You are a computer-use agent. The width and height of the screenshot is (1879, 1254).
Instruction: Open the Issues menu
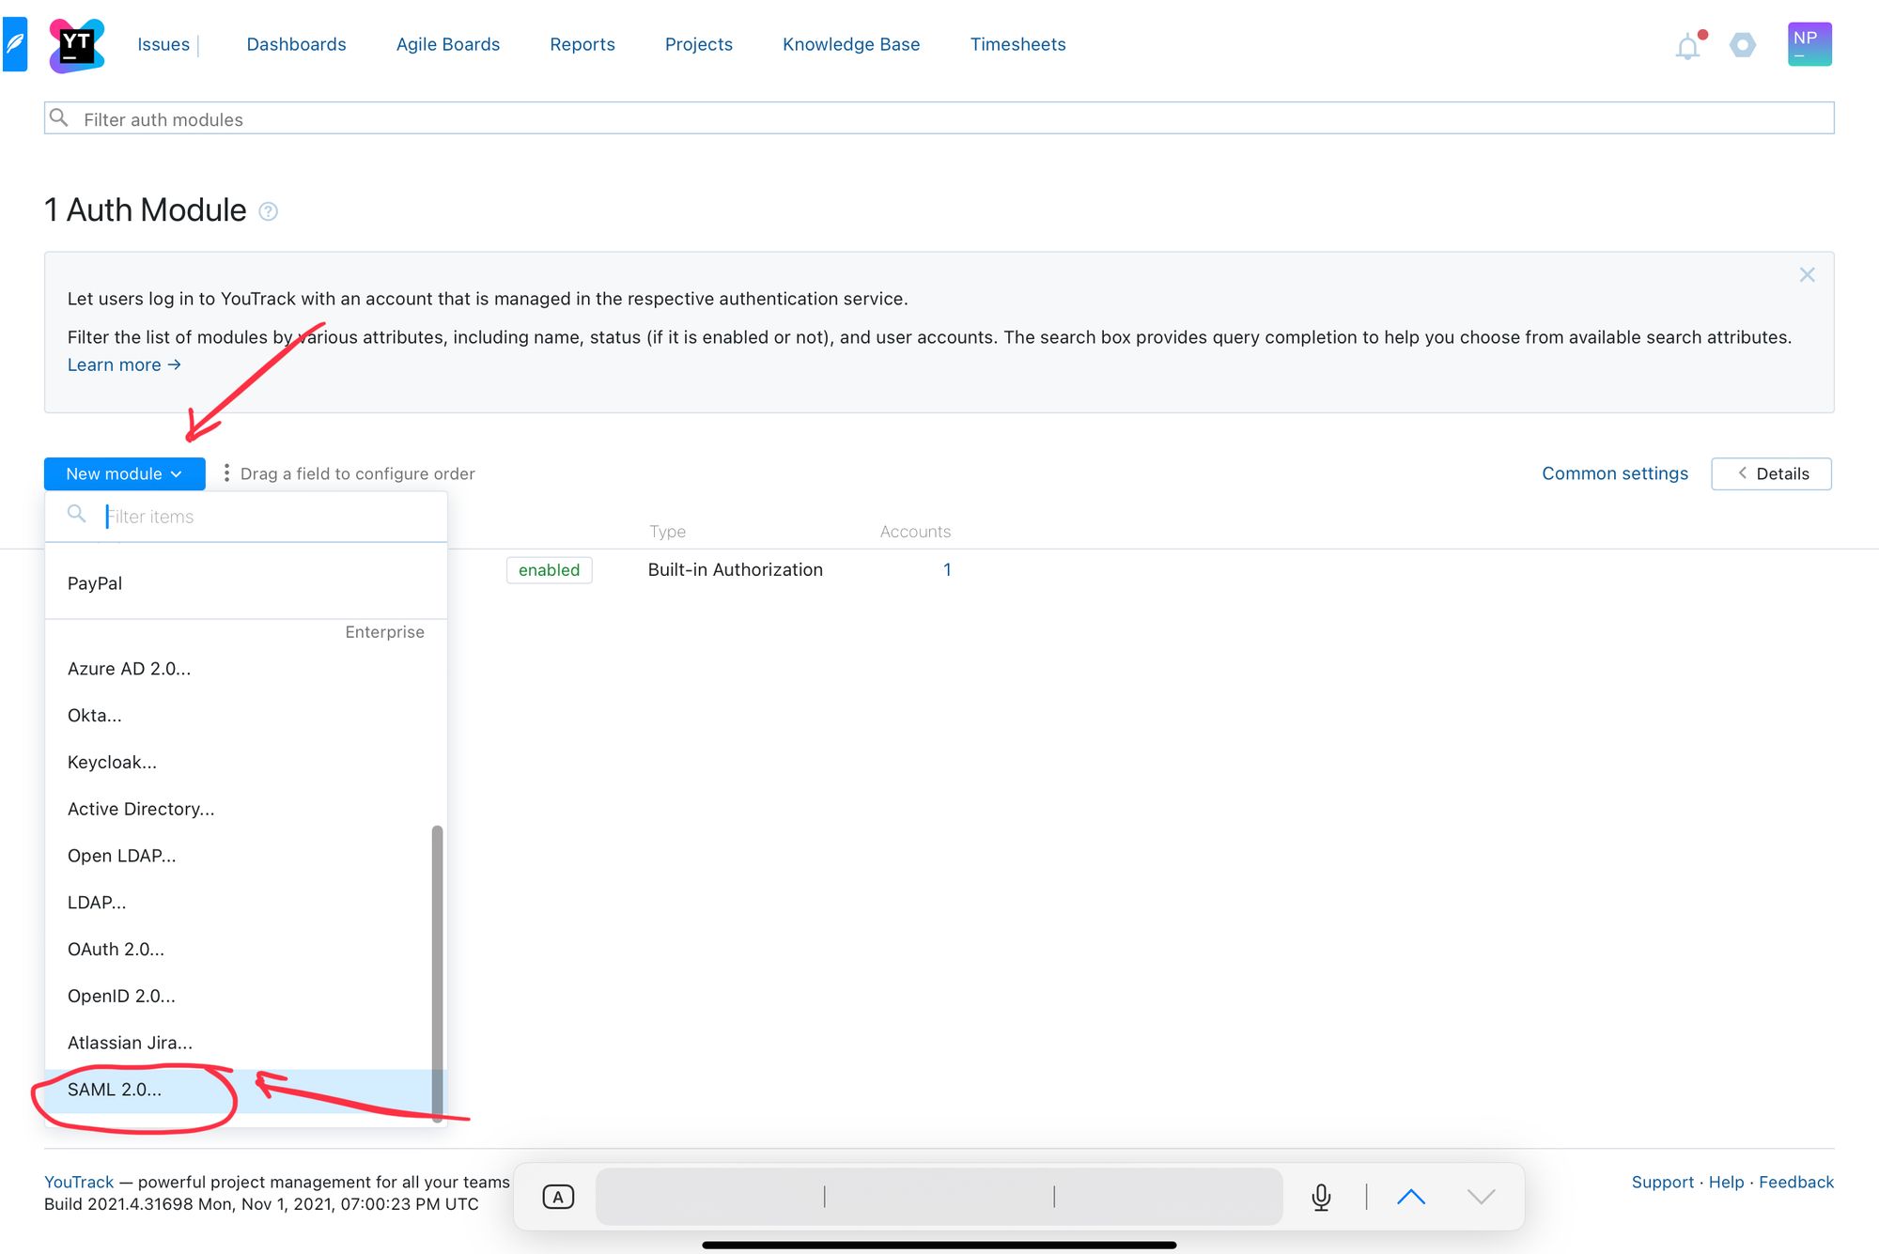(x=163, y=44)
